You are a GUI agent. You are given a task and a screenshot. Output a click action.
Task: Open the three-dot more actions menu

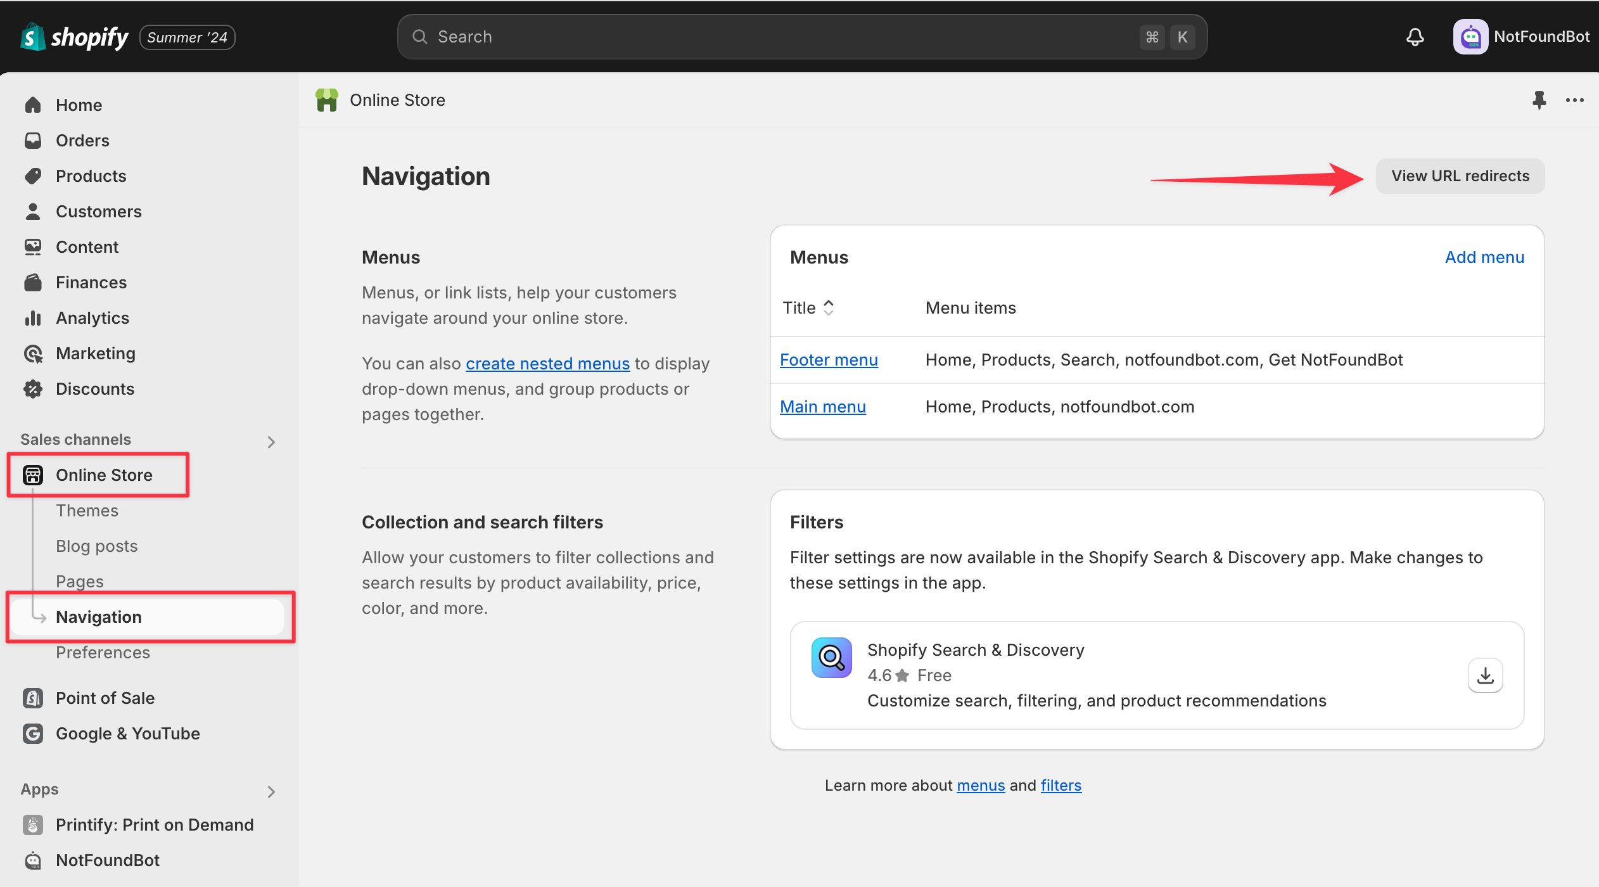[1575, 100]
